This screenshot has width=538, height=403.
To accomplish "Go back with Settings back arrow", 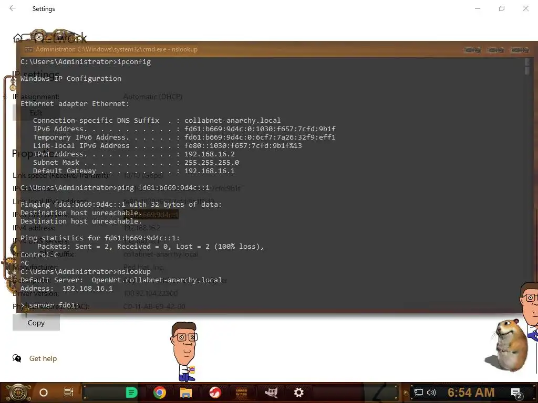I will click(13, 8).
